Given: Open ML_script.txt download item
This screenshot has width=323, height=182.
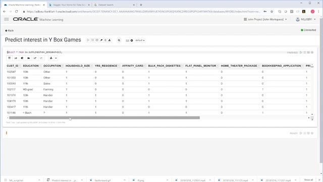Looking at the screenshot, I should 22,180.
